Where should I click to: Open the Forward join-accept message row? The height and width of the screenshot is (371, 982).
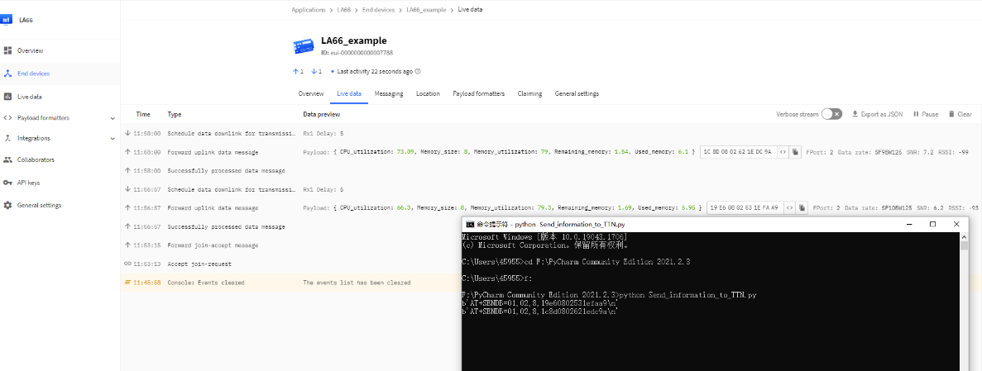tap(290, 245)
